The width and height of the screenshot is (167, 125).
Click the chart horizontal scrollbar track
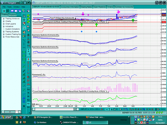54,109
